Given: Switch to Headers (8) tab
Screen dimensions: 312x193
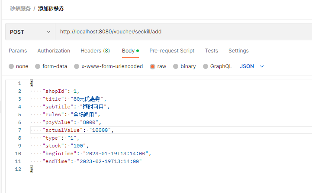Looking at the screenshot, I should pos(95,51).
